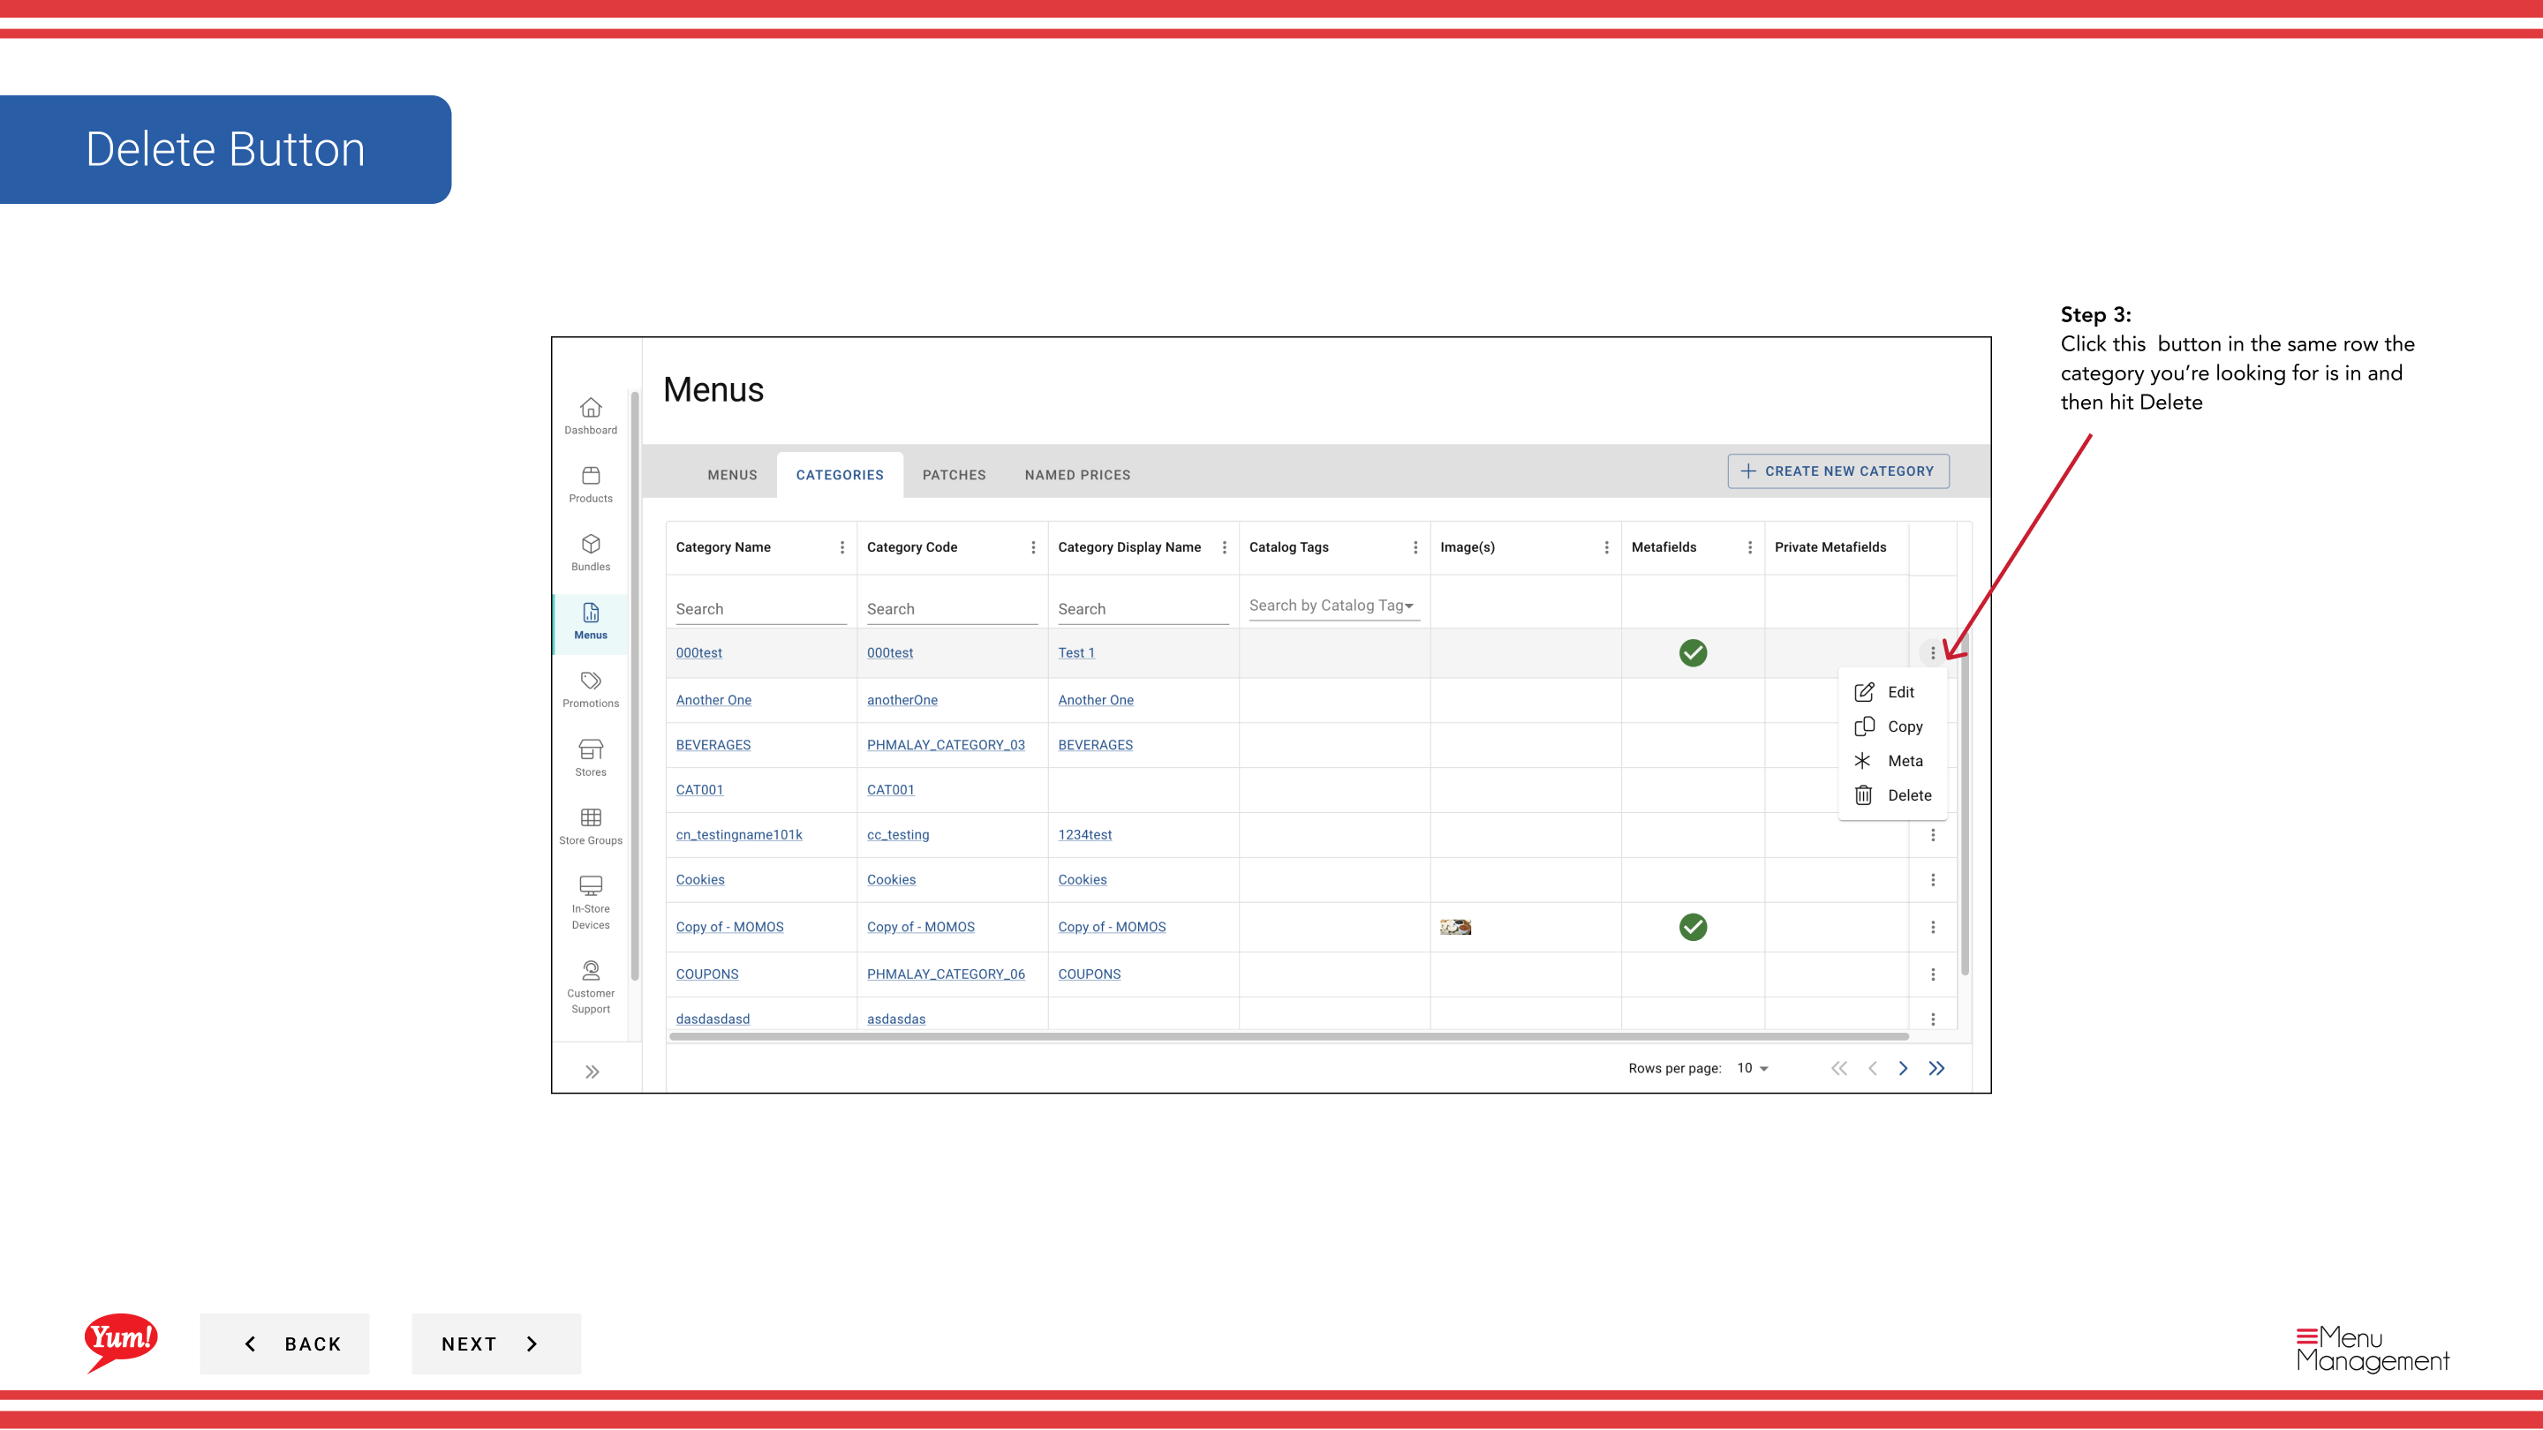Open the Bundles sidebar section
The width and height of the screenshot is (2543, 1430).
tap(591, 553)
